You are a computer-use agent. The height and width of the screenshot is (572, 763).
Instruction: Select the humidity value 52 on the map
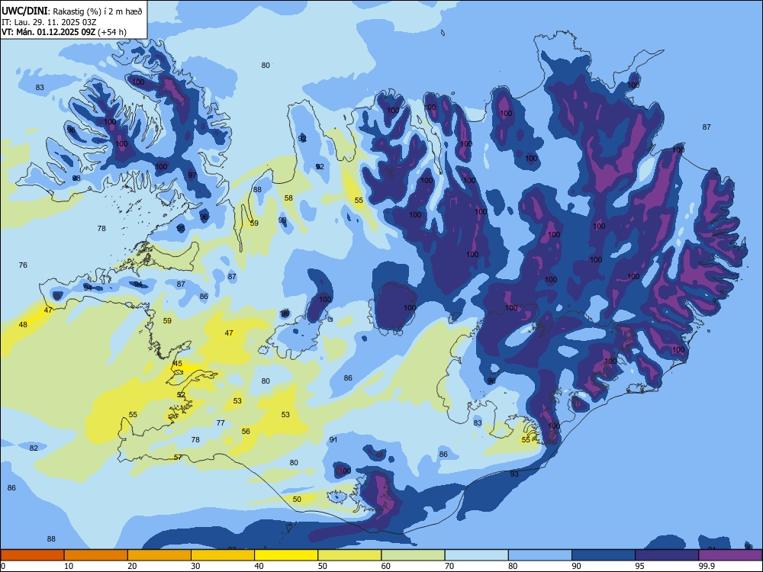[x=181, y=394]
